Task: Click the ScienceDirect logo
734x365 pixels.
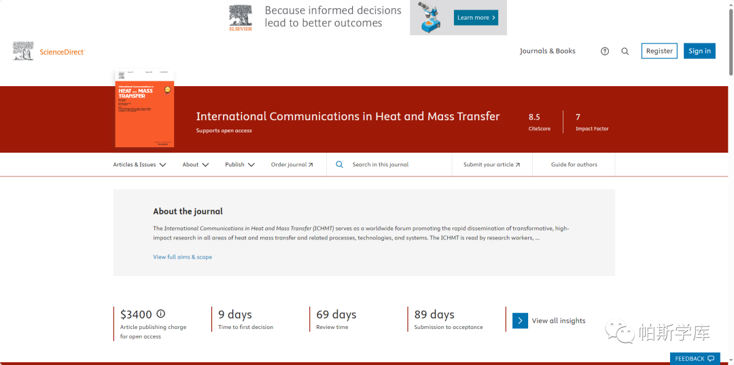Action: [x=49, y=52]
